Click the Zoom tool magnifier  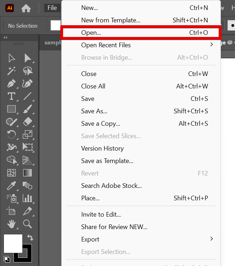[x=27, y=223]
